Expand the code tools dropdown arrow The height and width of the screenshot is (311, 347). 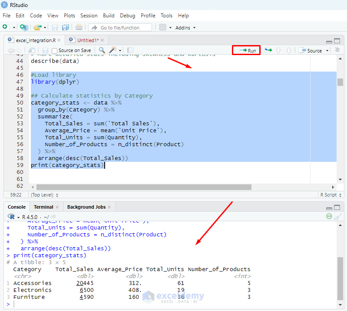[120, 51]
